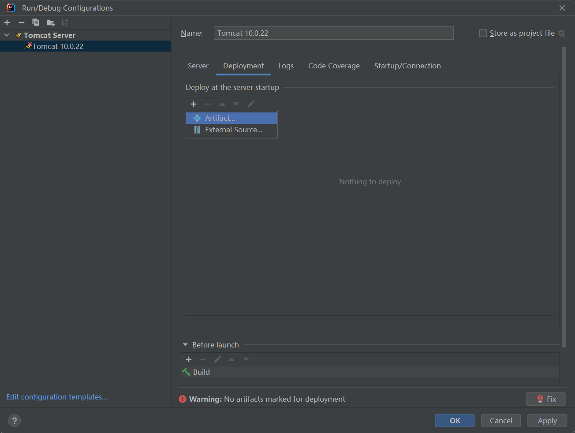Close the Run/Debug Configurations dialog

(562, 8)
